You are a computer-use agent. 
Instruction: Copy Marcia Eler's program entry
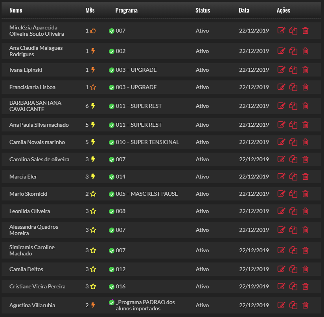(293, 177)
